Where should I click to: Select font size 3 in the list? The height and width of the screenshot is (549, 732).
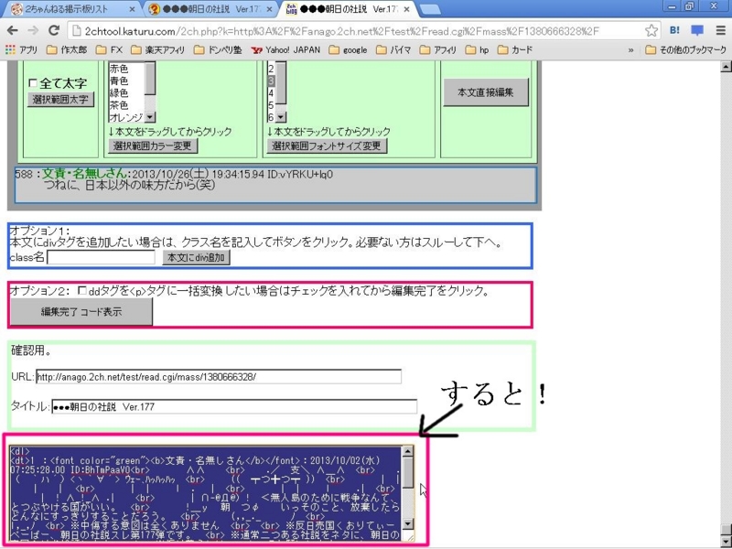click(x=271, y=81)
